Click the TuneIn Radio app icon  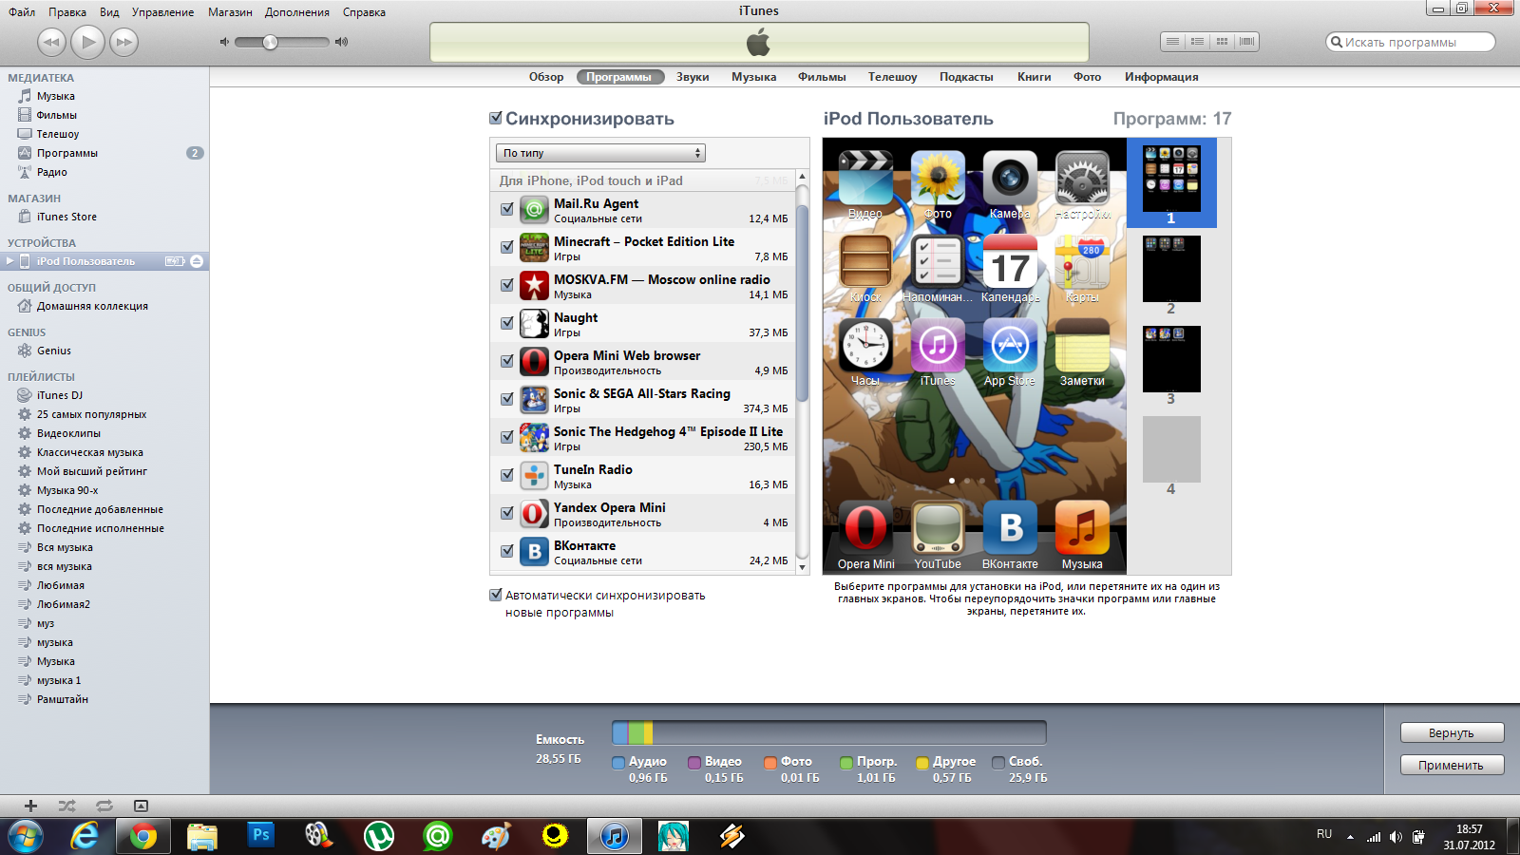534,475
